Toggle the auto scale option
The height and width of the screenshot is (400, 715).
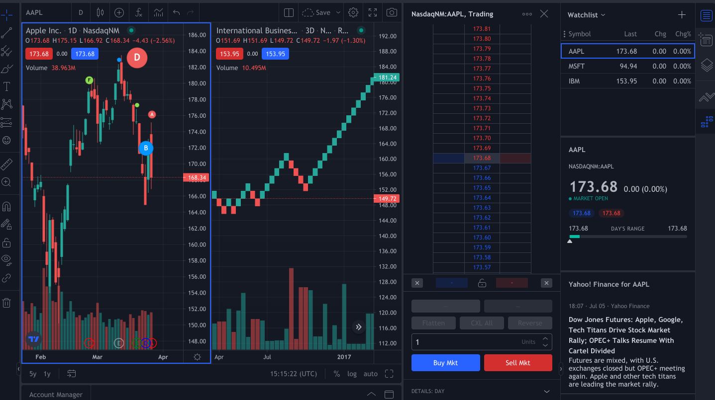(370, 374)
